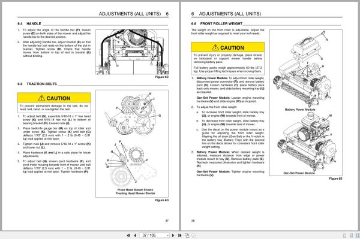
Task: Click the 6.6 FRONT ROLLER WEIGHT heading
Action: click(217, 23)
